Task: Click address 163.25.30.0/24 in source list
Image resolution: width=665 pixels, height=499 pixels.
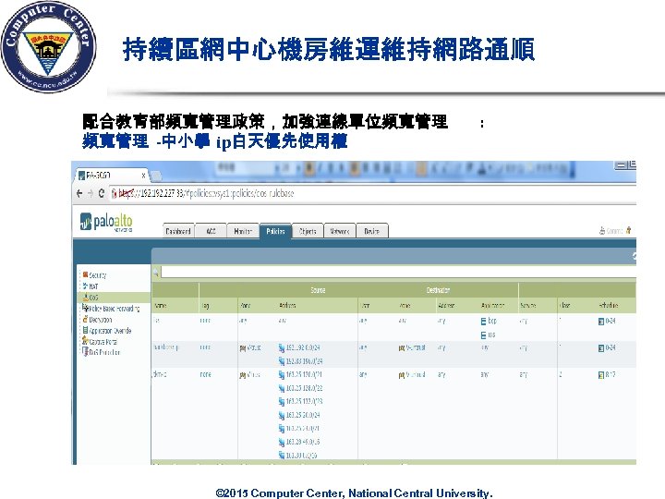Action: (x=299, y=416)
